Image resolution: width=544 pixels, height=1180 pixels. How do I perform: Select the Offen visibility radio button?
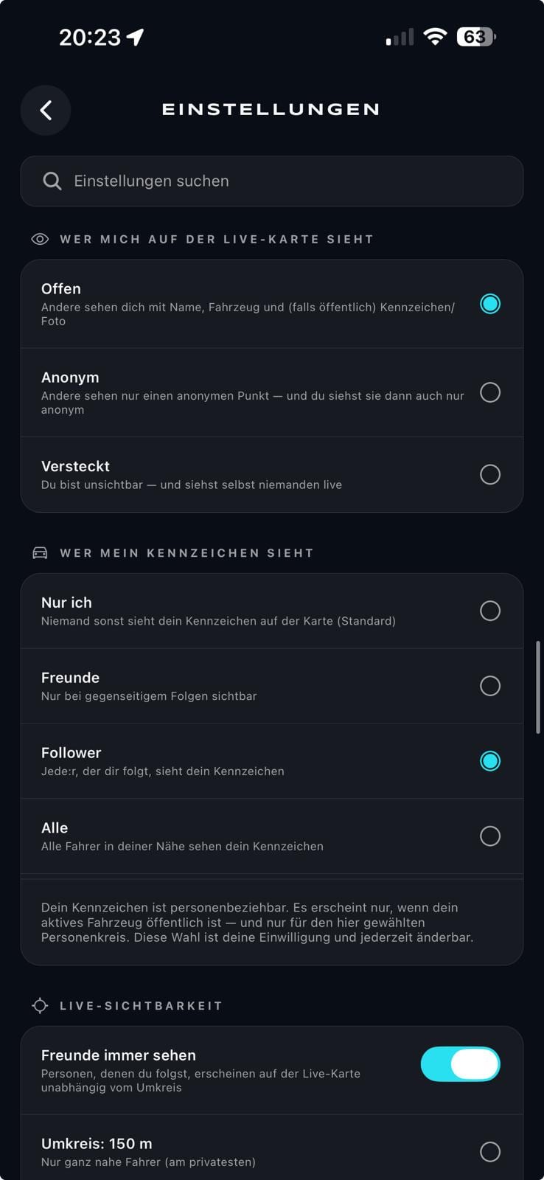pos(490,304)
